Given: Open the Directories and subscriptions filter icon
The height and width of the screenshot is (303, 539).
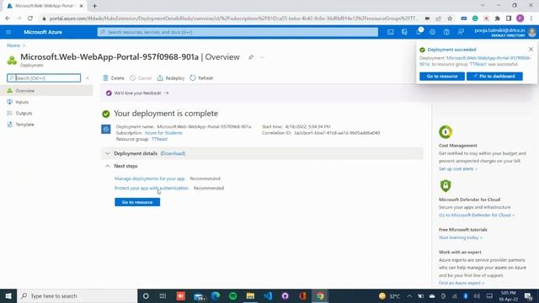Looking at the screenshot, I should tap(404, 32).
